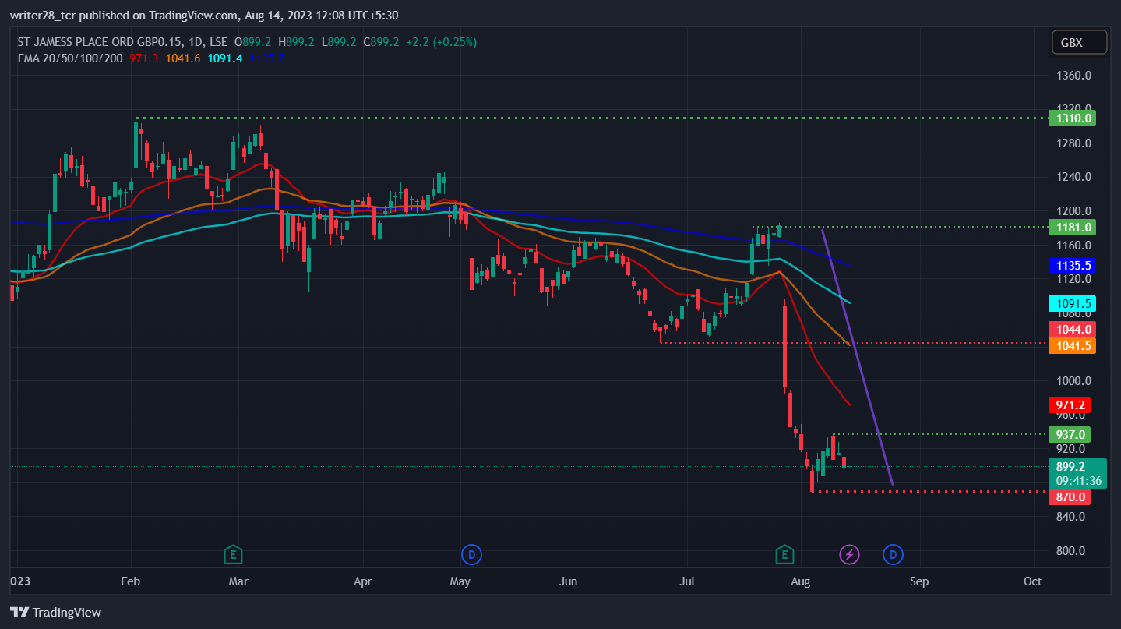The image size is (1121, 629).
Task: Click the EMA 100 value 1091.4
Action: [225, 58]
